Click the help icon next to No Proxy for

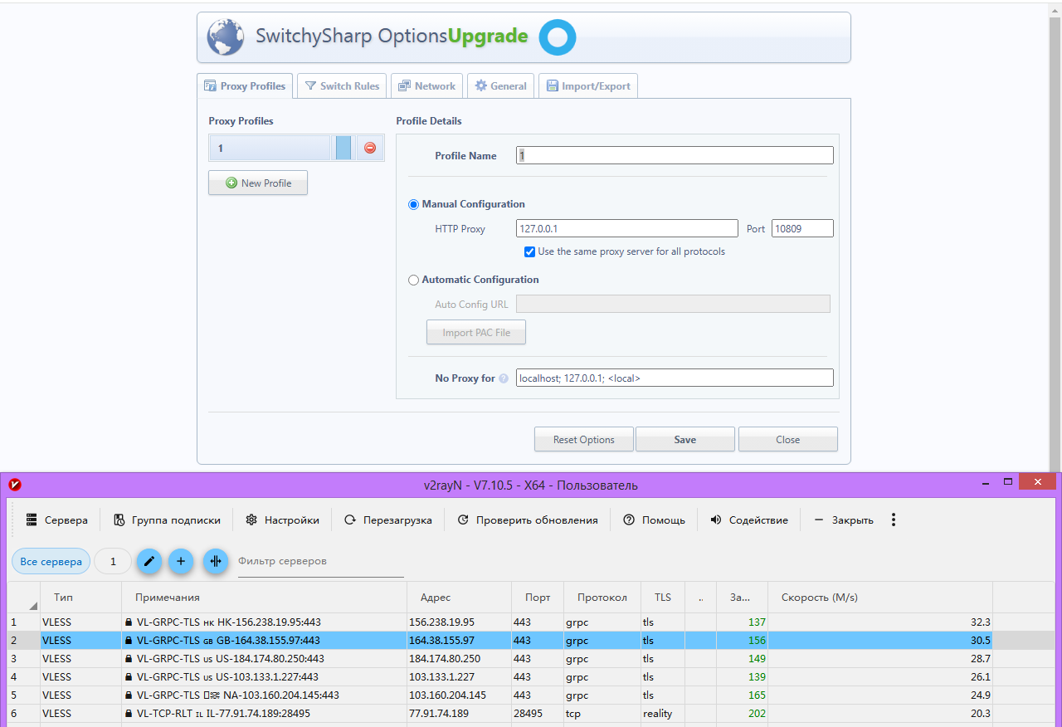(504, 378)
